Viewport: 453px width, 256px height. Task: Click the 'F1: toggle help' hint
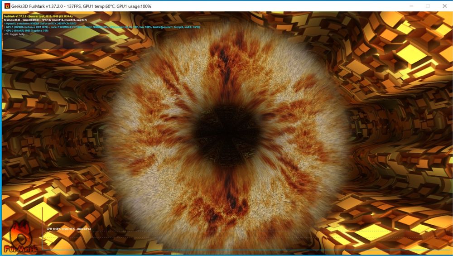coord(14,34)
